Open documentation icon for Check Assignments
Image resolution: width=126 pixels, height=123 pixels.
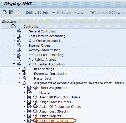coord(29,88)
